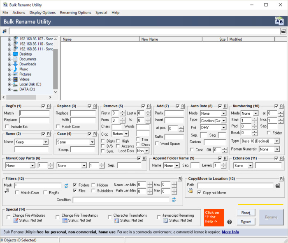Open the More Info link
The height and width of the screenshot is (243, 288).
(x=230, y=232)
